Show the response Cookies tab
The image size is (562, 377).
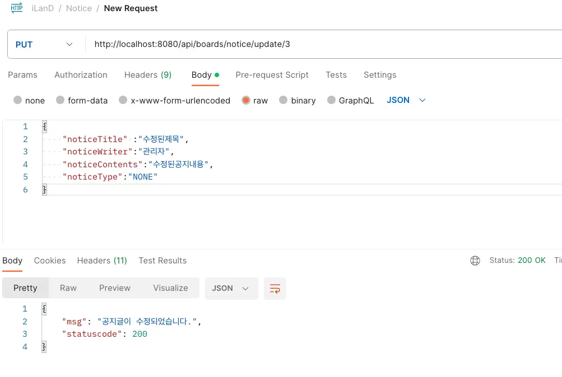[50, 261]
